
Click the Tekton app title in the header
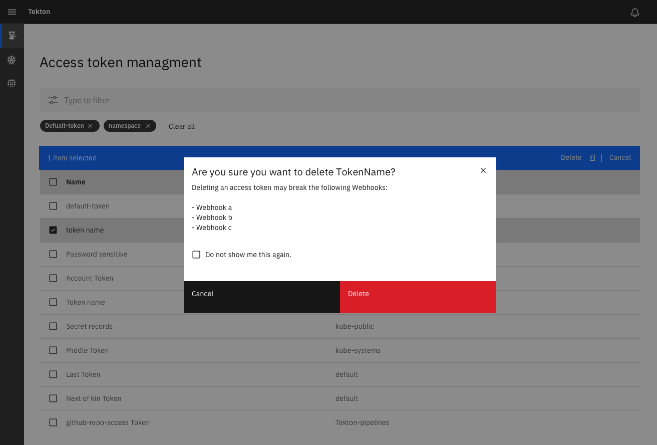tap(39, 12)
